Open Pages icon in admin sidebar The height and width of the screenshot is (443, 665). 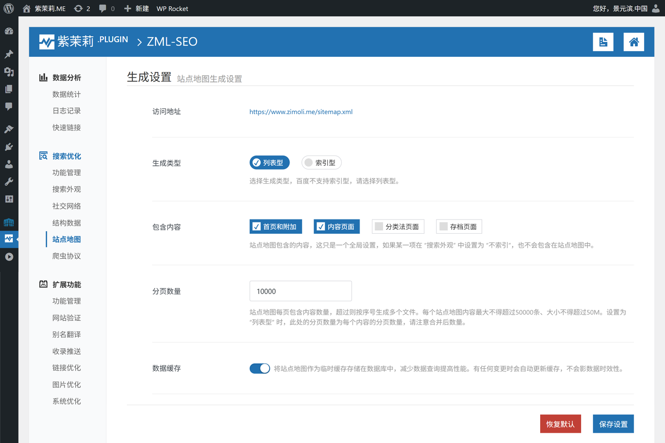[x=9, y=89]
